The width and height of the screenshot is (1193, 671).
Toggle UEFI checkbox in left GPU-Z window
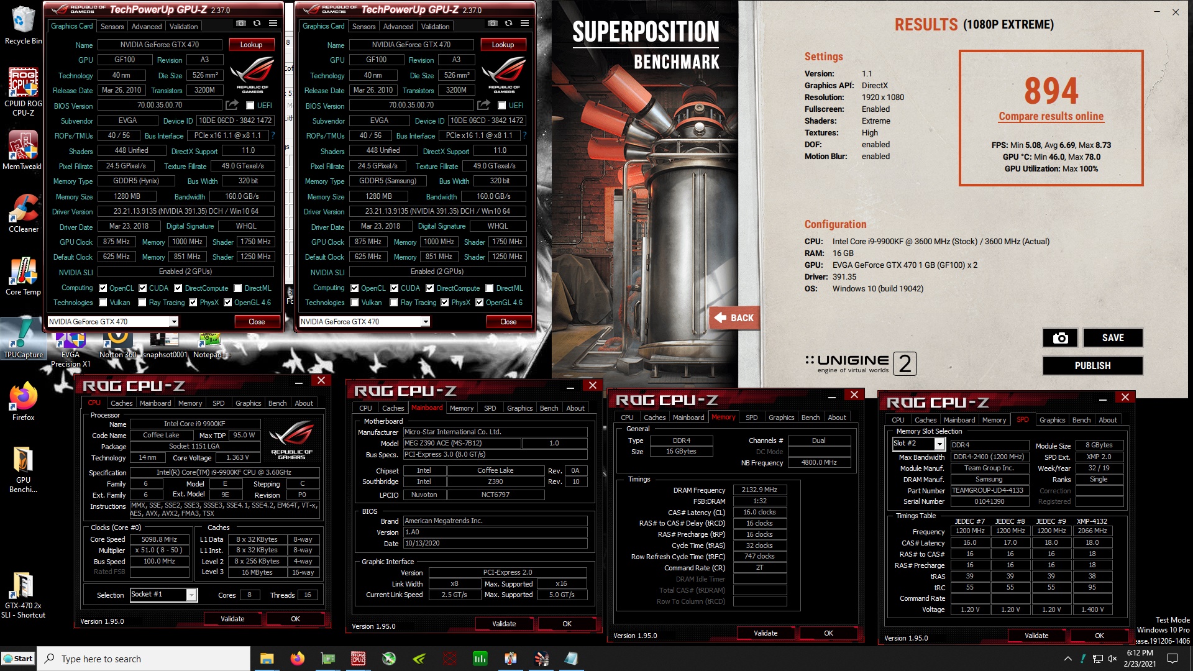pos(250,106)
